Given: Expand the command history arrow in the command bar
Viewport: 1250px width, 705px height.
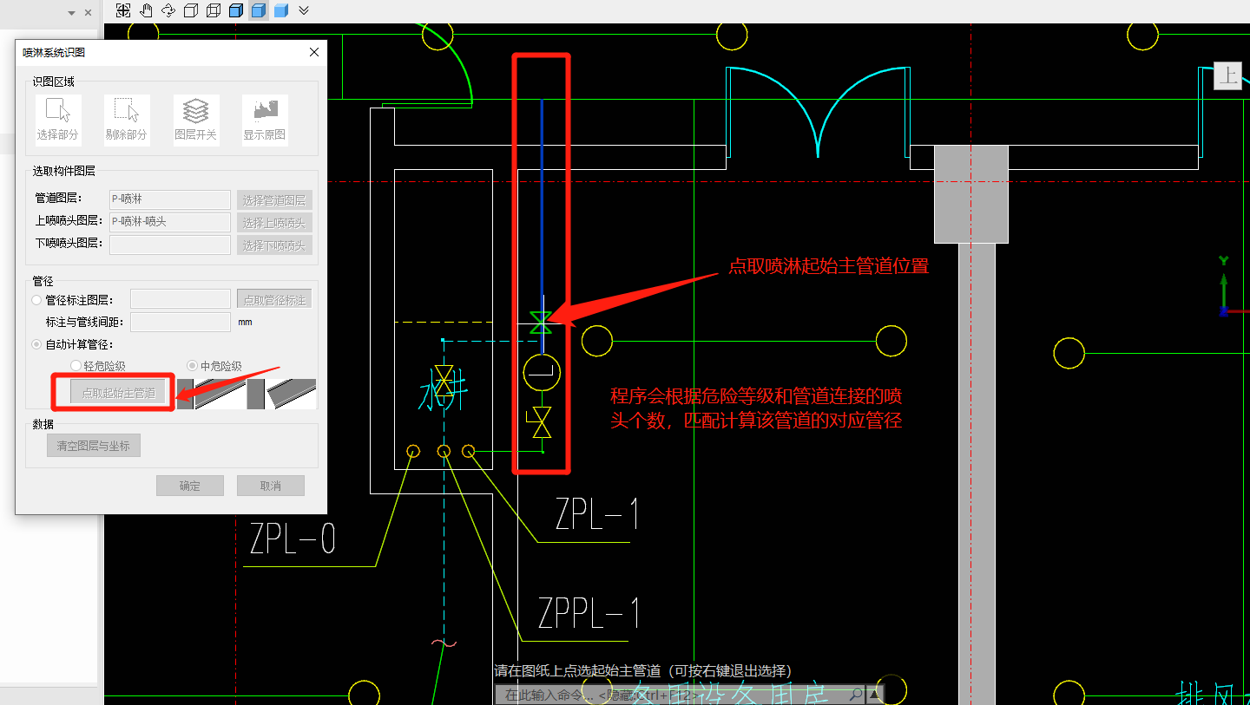Looking at the screenshot, I should tap(874, 695).
